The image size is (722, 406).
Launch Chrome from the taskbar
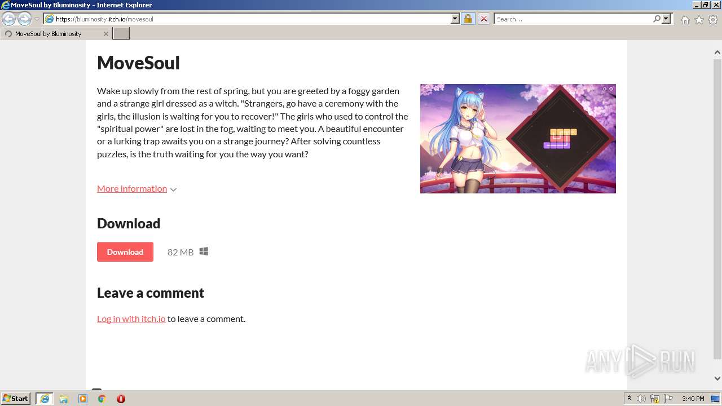click(x=102, y=399)
